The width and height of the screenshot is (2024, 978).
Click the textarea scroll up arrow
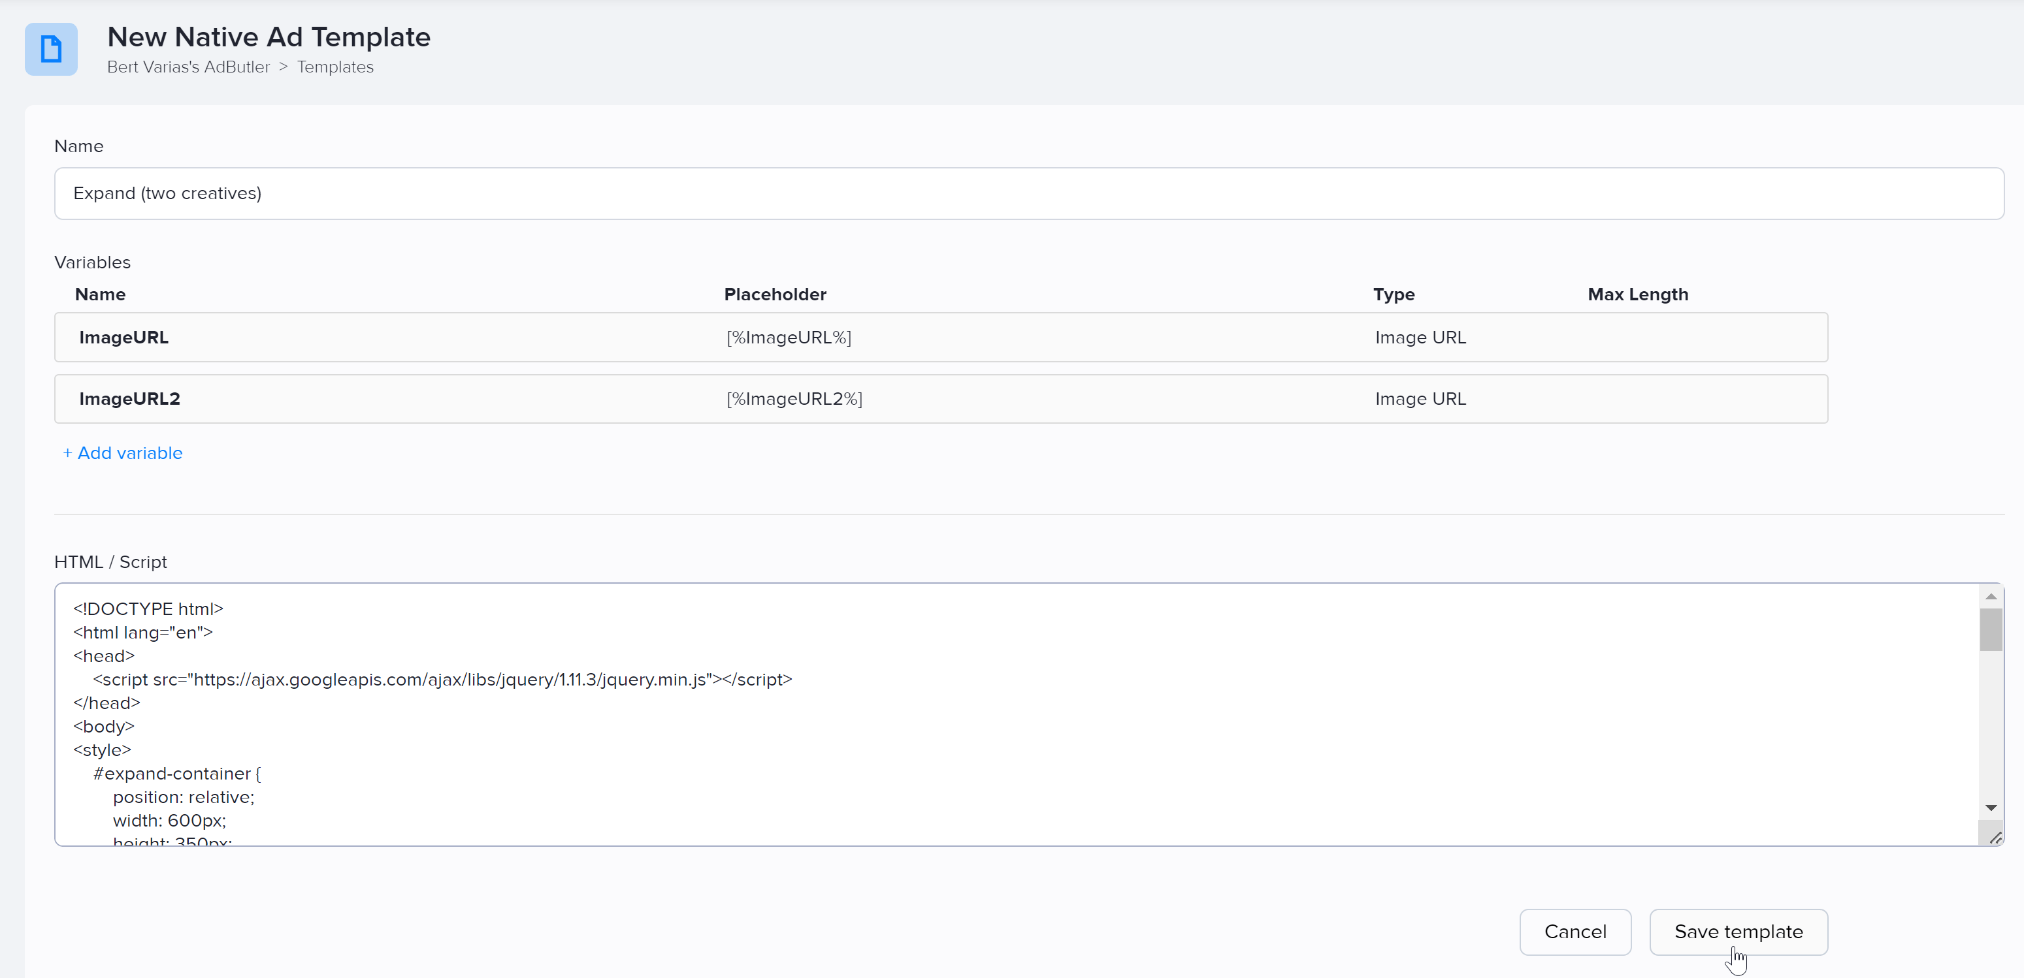1990,597
